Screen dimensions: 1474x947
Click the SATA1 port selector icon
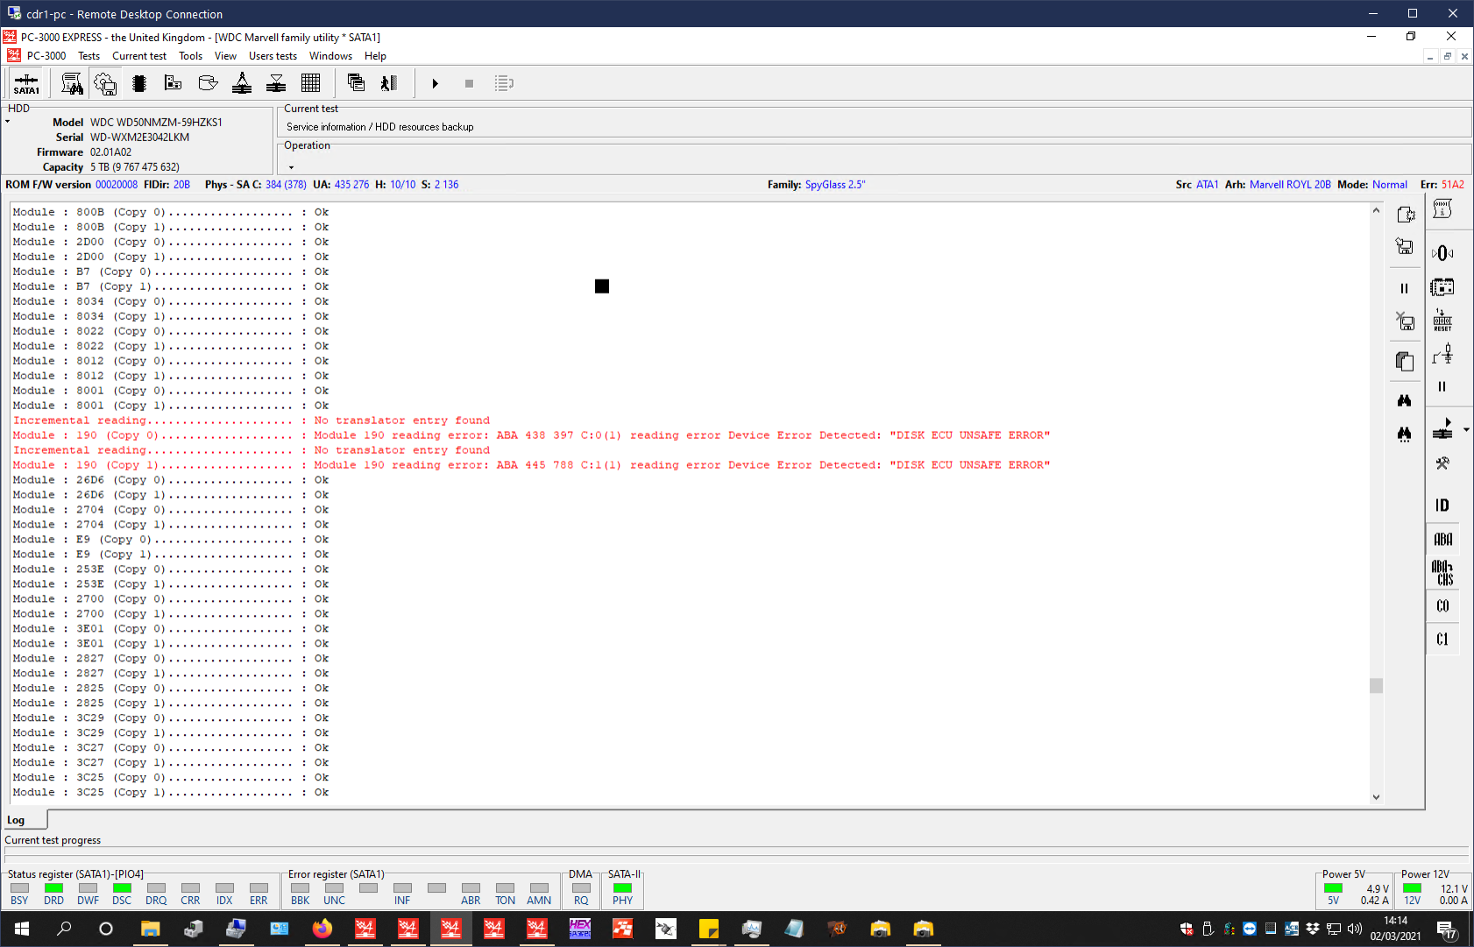point(26,83)
